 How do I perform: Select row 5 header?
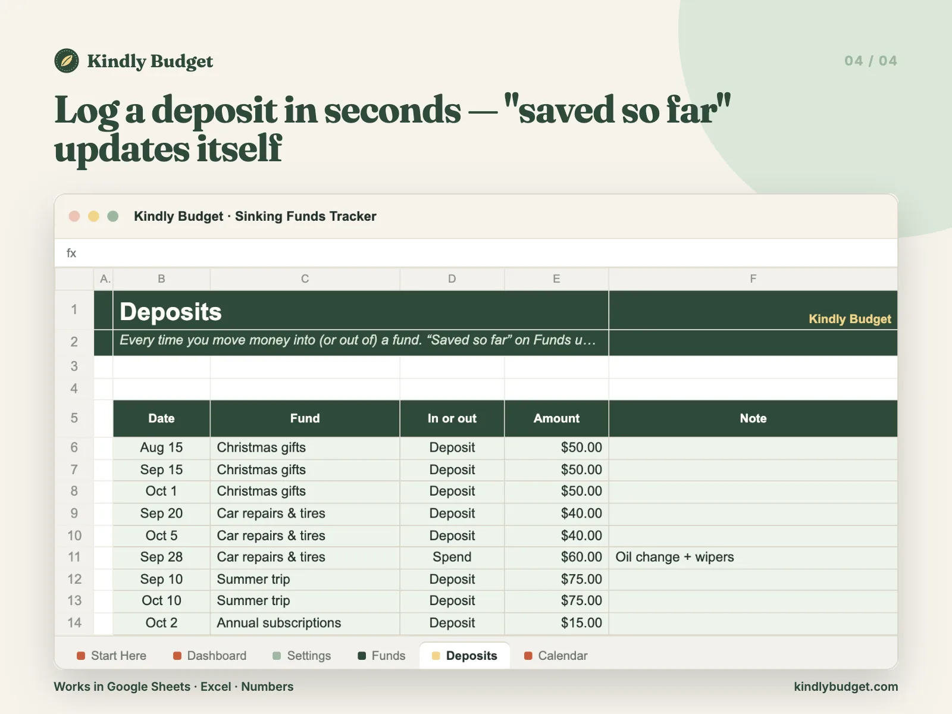point(74,418)
